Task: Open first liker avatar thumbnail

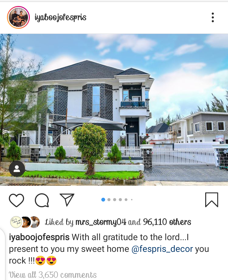Action: point(16,222)
